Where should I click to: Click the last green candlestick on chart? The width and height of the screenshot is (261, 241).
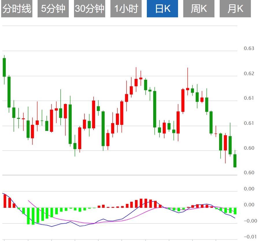click(235, 161)
